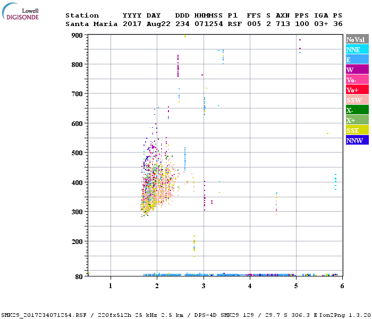This screenshot has width=372, height=319.
Task: Click the 400 label on height axis
Action: coord(77,182)
